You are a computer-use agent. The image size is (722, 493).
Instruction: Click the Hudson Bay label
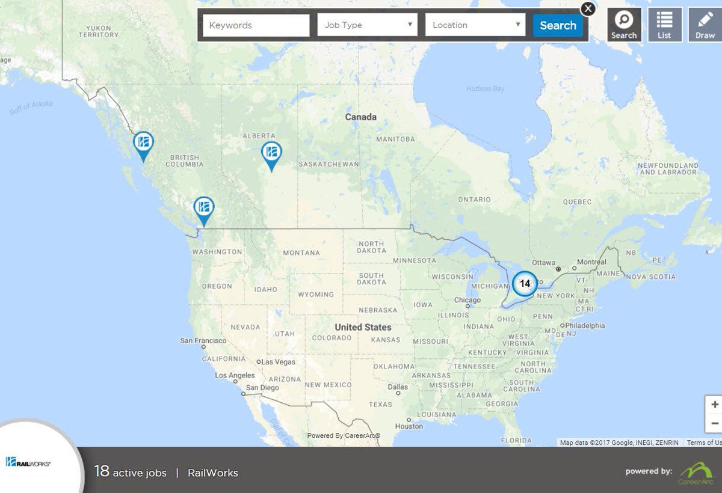point(486,89)
